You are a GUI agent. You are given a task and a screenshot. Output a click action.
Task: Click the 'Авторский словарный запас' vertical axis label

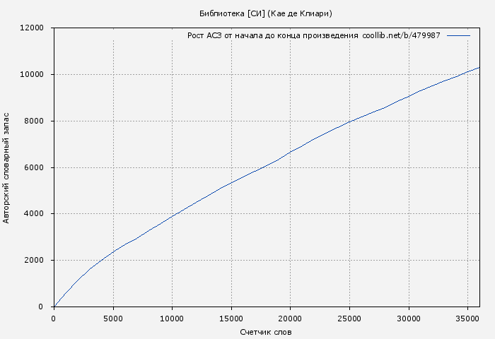pyautogui.click(x=7, y=167)
